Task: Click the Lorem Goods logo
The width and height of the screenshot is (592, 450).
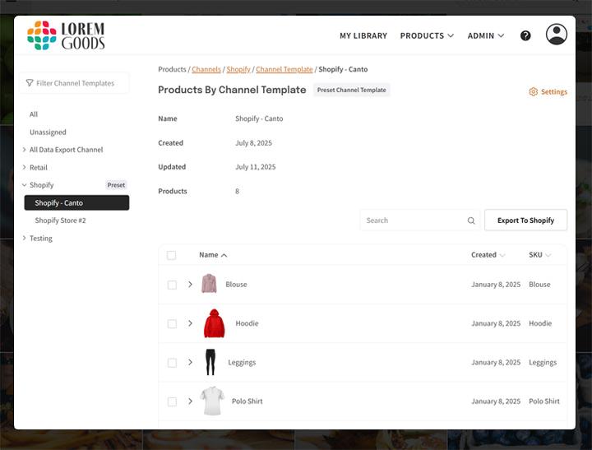Action: click(66, 35)
